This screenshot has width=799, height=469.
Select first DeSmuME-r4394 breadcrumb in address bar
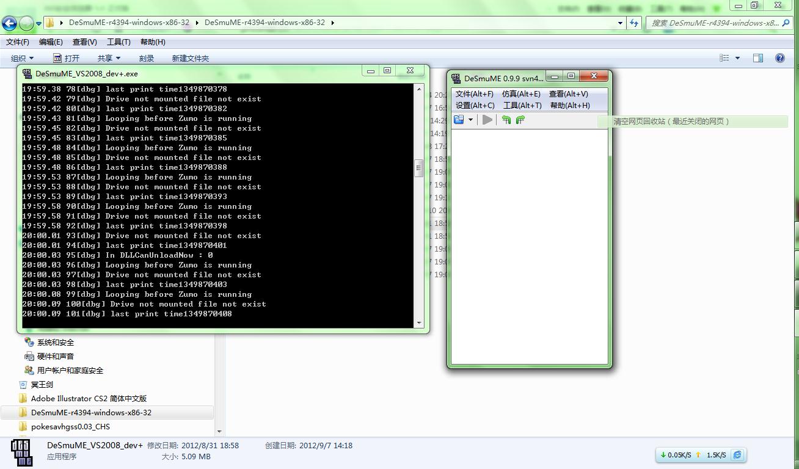coord(129,23)
